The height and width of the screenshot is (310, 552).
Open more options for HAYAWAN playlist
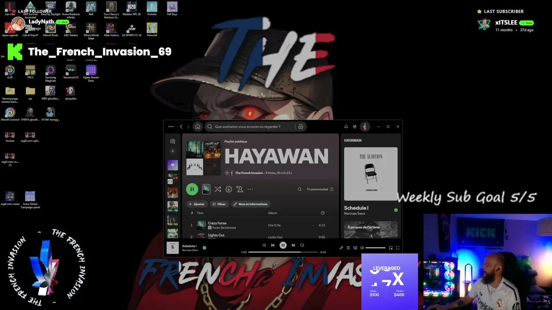pyautogui.click(x=250, y=189)
